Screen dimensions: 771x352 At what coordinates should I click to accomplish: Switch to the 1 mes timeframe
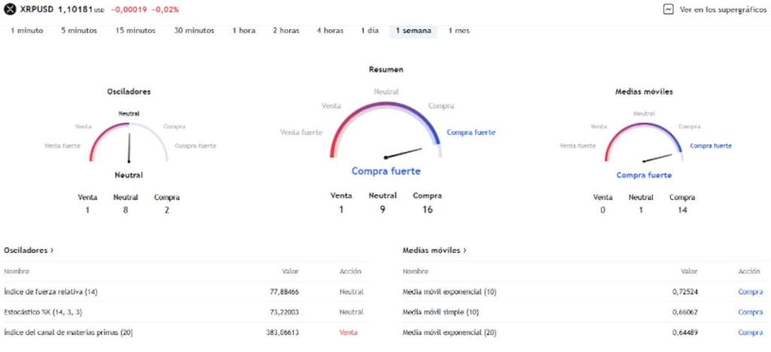459,30
